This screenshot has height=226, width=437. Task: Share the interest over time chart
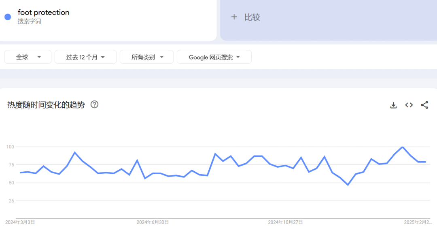point(424,105)
